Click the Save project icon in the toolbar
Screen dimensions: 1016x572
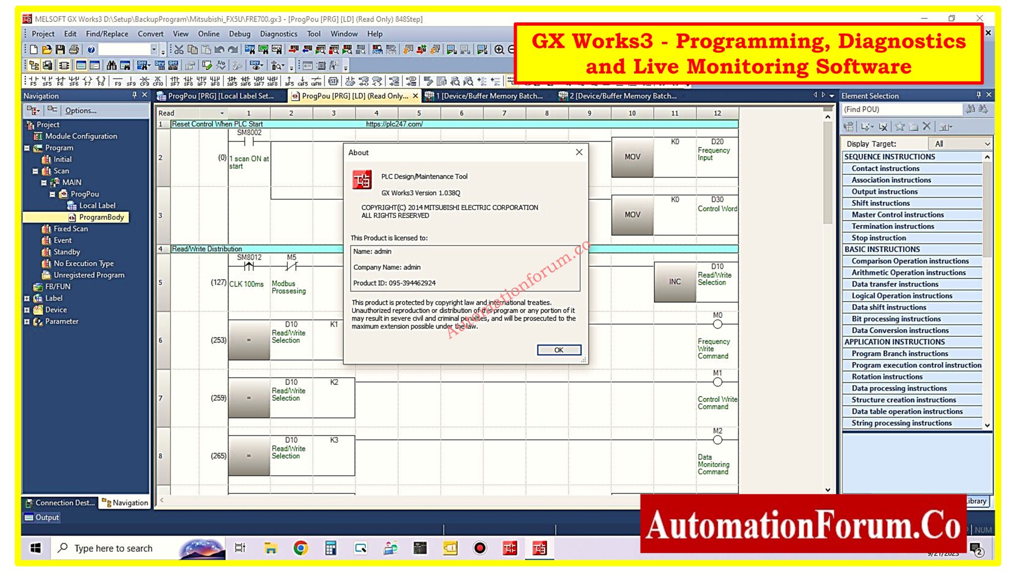(60, 49)
